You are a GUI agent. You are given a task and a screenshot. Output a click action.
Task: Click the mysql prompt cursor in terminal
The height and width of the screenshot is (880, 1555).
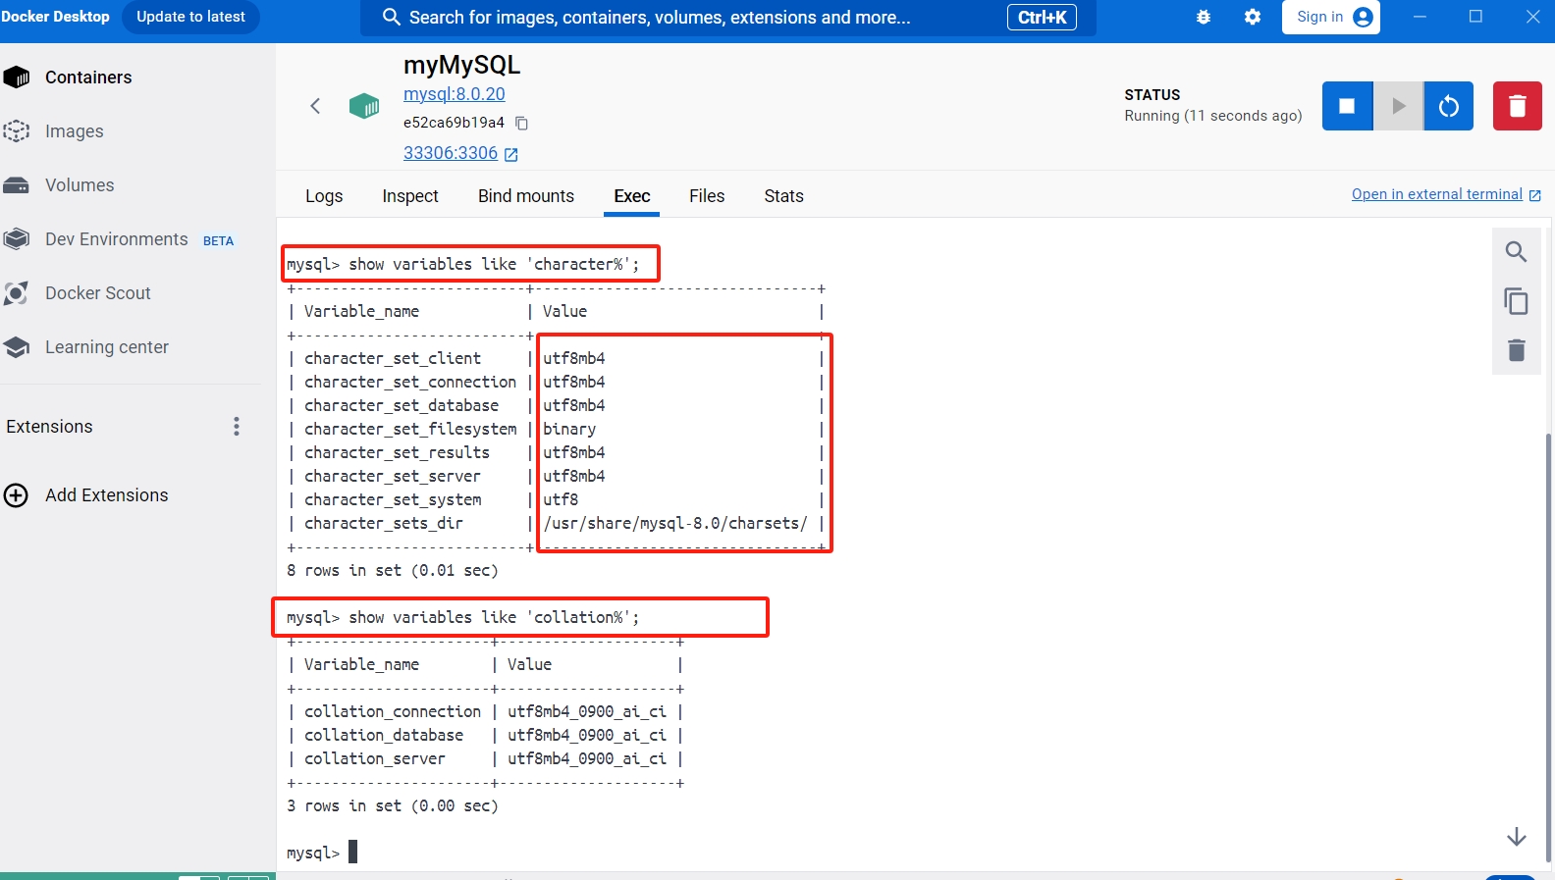coord(352,852)
